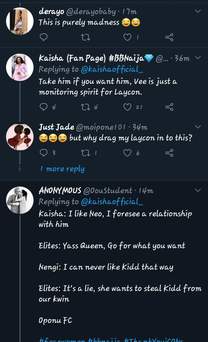
Task: View ANONYMOUS profile picture
Action: pyautogui.click(x=20, y=200)
